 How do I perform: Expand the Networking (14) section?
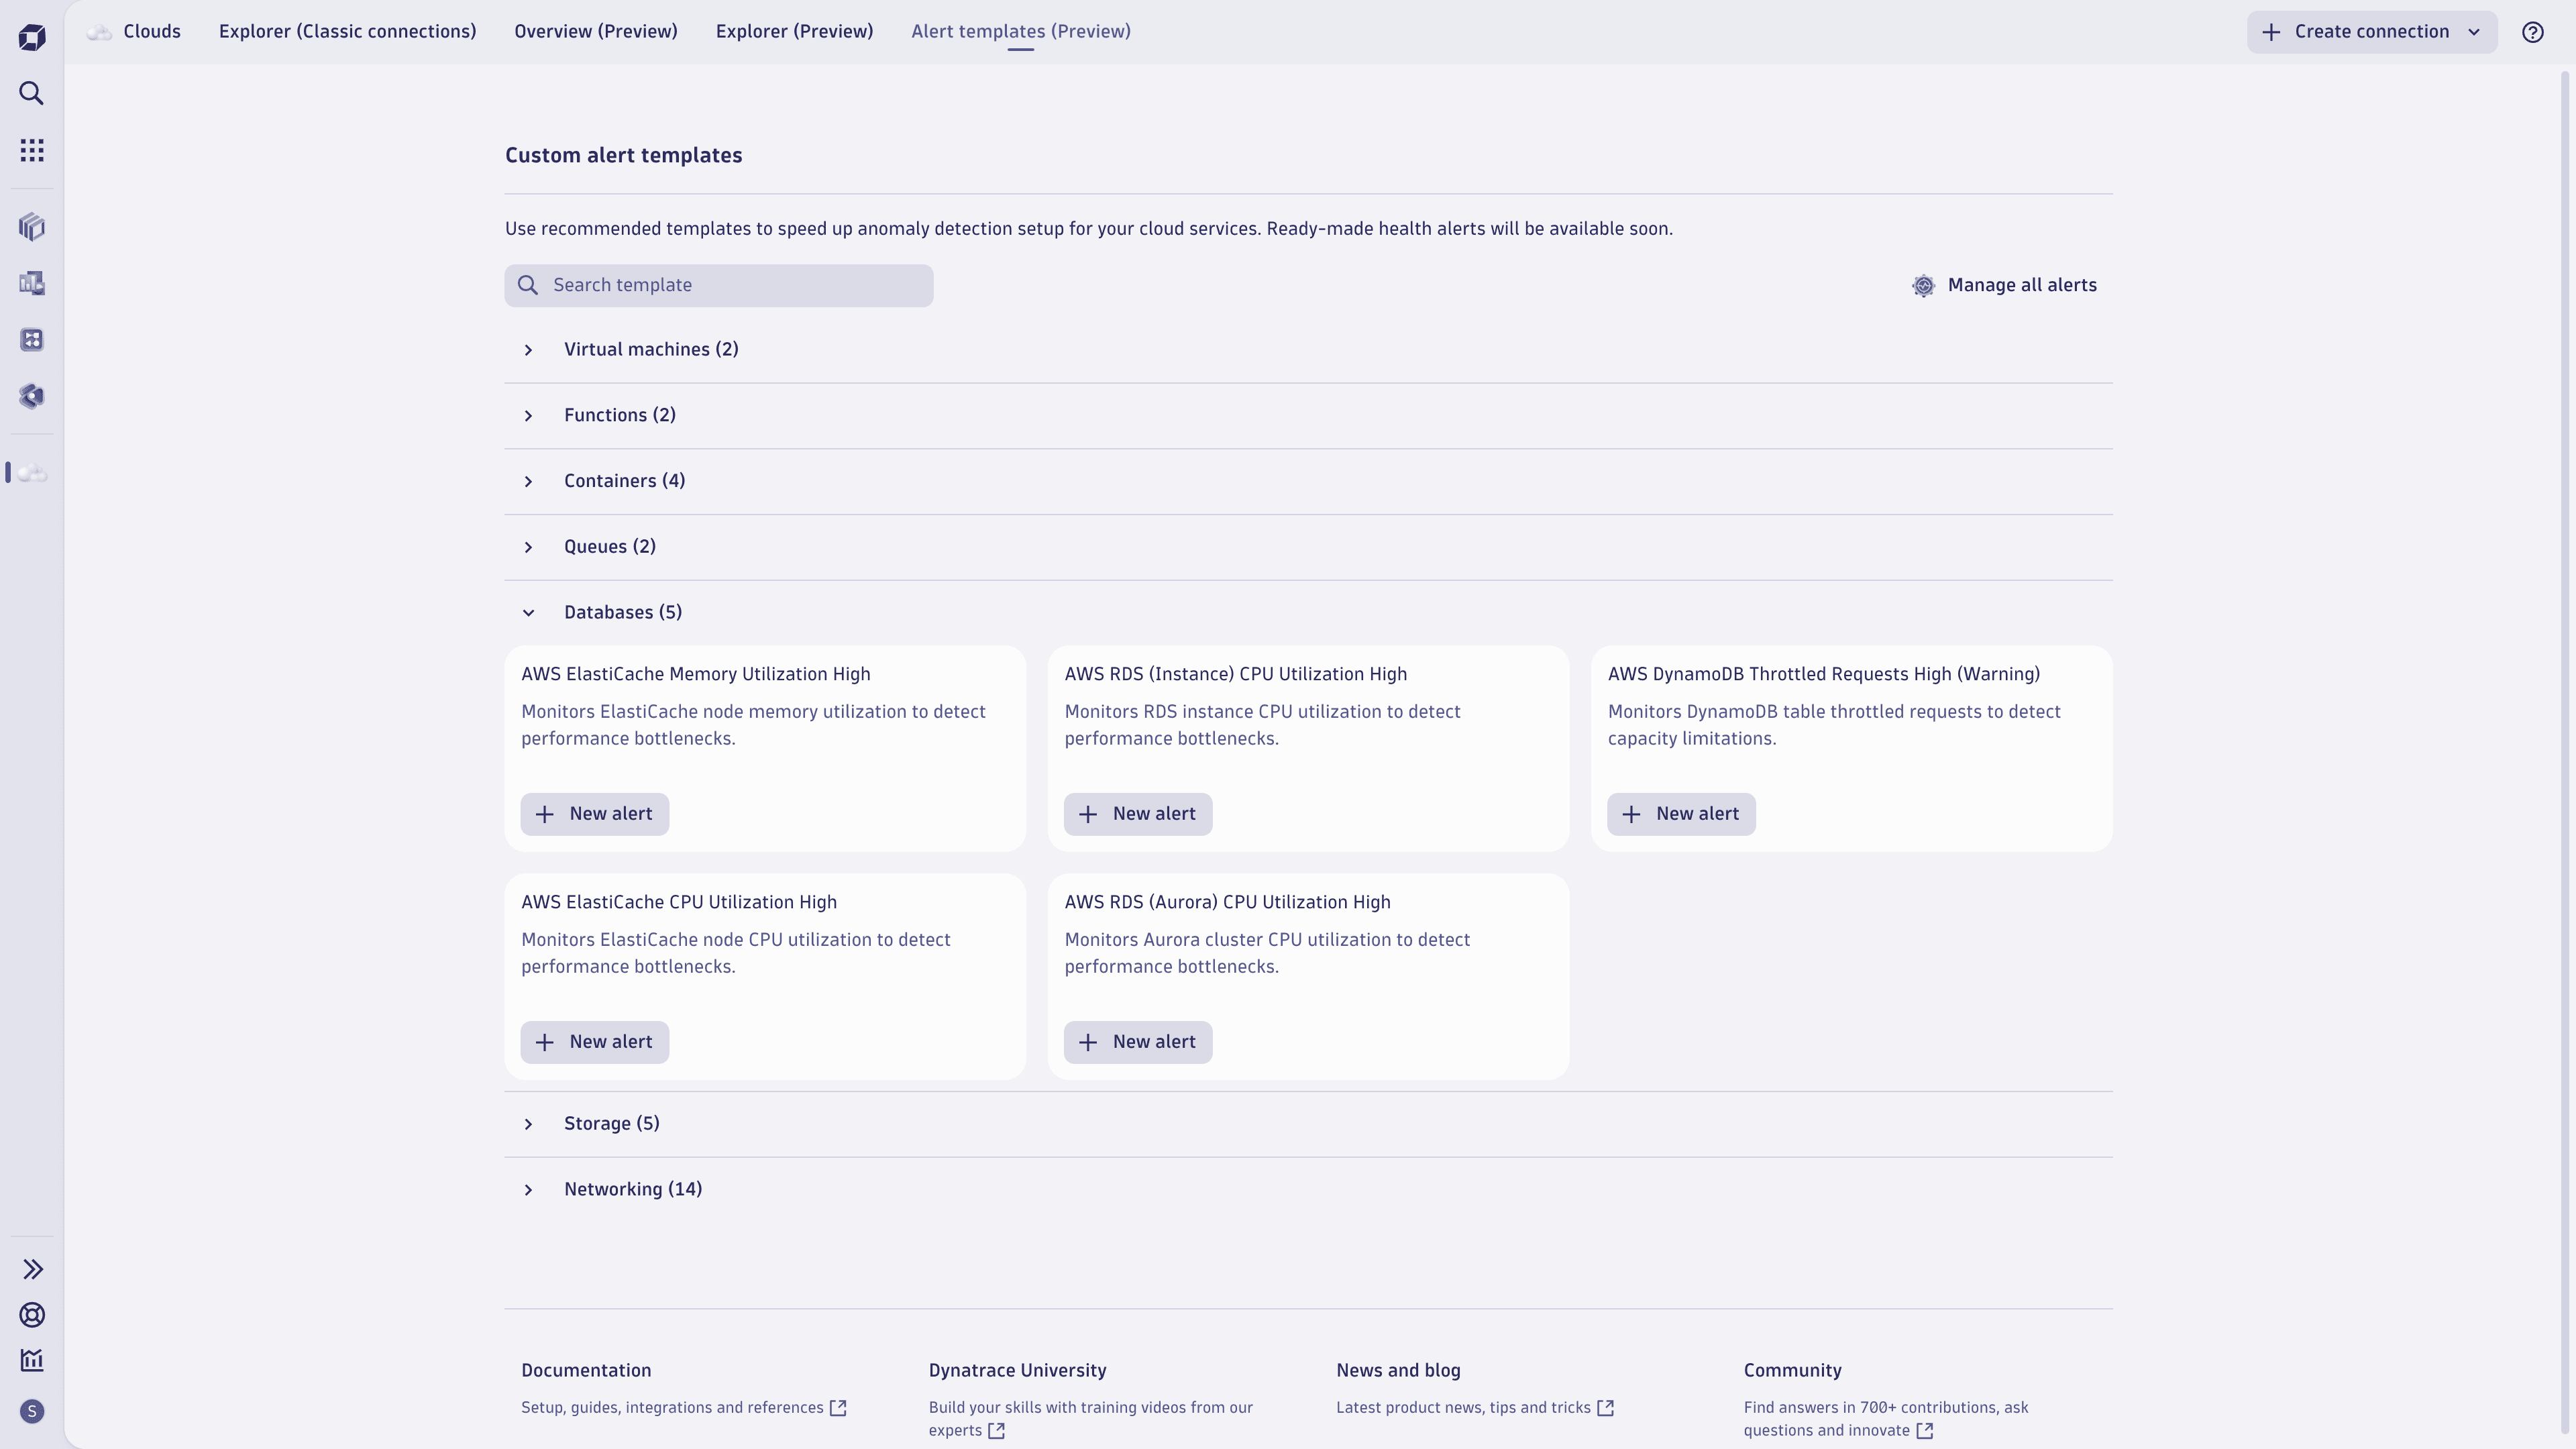point(1308,1189)
